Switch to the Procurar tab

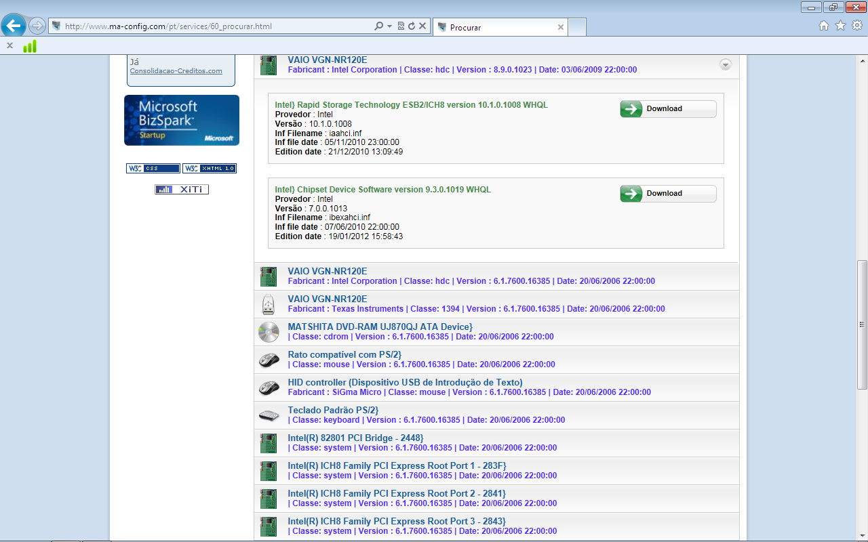[500, 27]
